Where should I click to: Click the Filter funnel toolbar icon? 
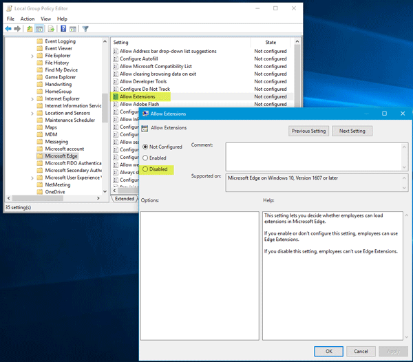pos(85,29)
